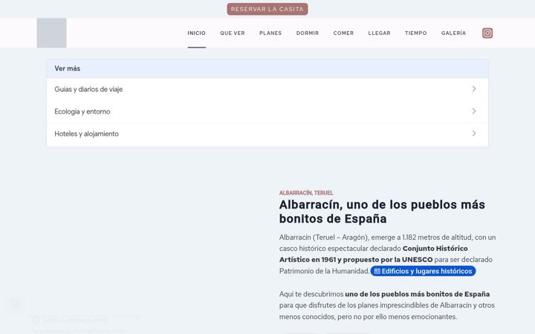Viewport: 535px width, 334px height.
Task: Open the Tiempo menu item
Action: [x=416, y=33]
